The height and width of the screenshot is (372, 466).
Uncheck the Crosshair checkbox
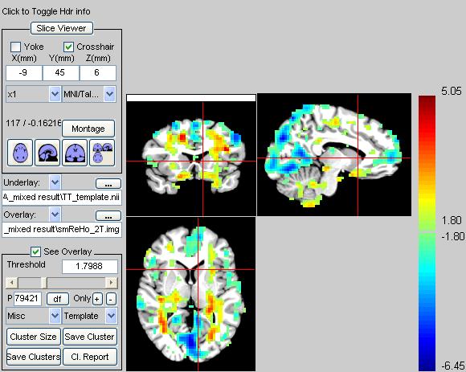(68, 47)
